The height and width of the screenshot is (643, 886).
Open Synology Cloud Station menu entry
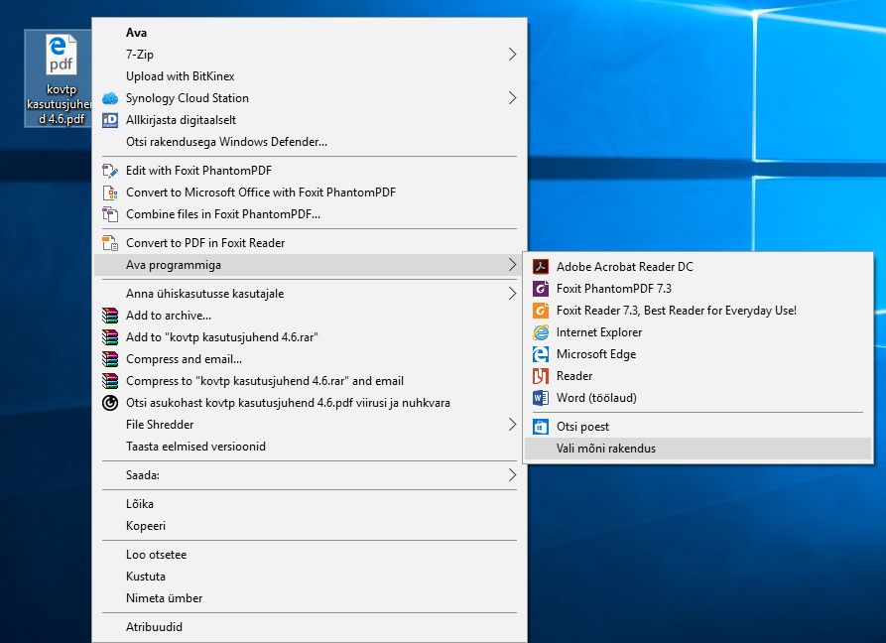pos(310,98)
